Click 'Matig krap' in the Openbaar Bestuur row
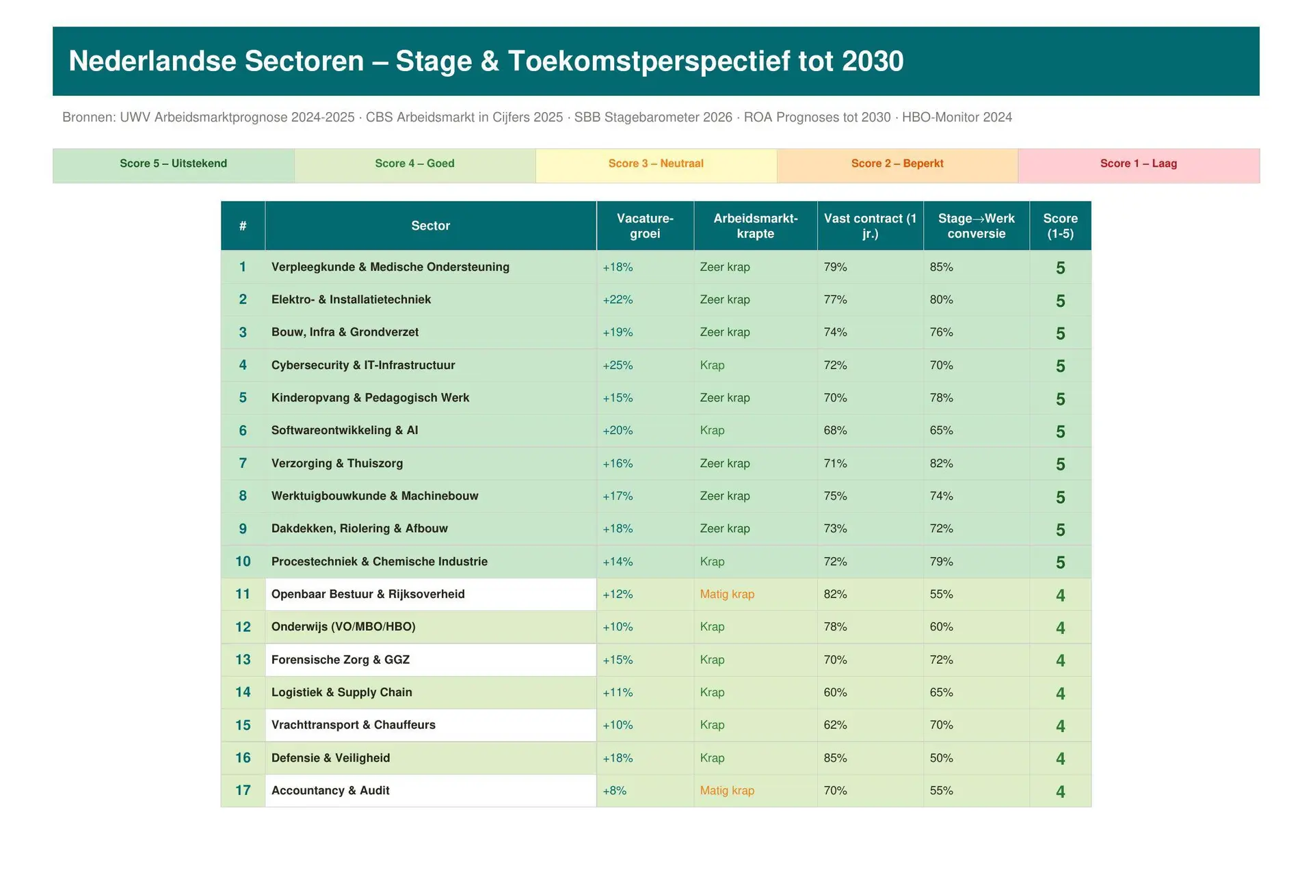Screen dimensions: 1313x875 tap(727, 594)
